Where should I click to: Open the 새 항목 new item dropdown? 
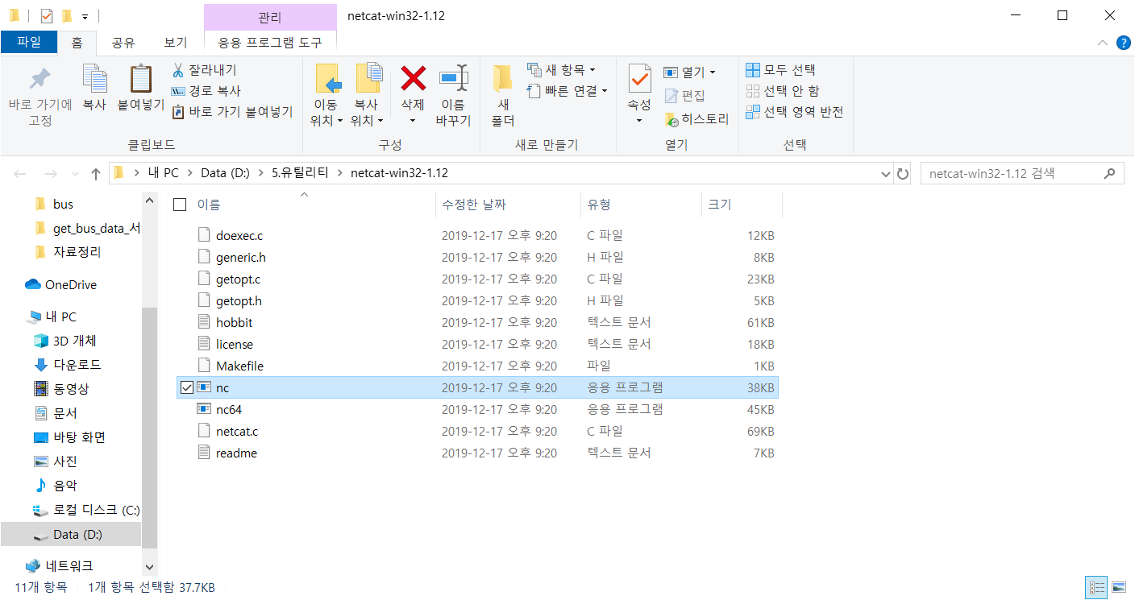(x=561, y=70)
